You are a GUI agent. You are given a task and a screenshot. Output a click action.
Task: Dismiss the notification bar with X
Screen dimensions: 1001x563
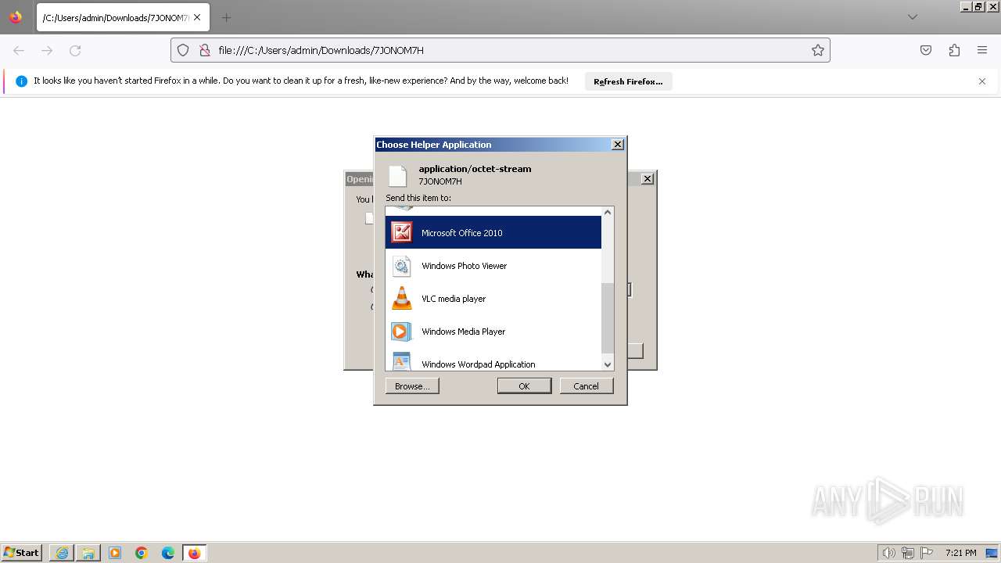click(x=982, y=81)
